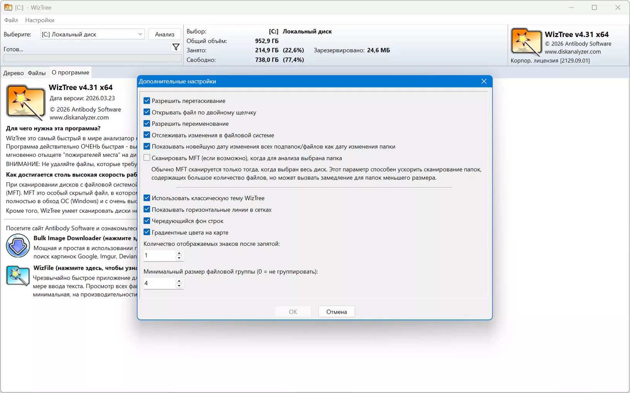
Task: Click the Анализ button
Action: (165, 34)
